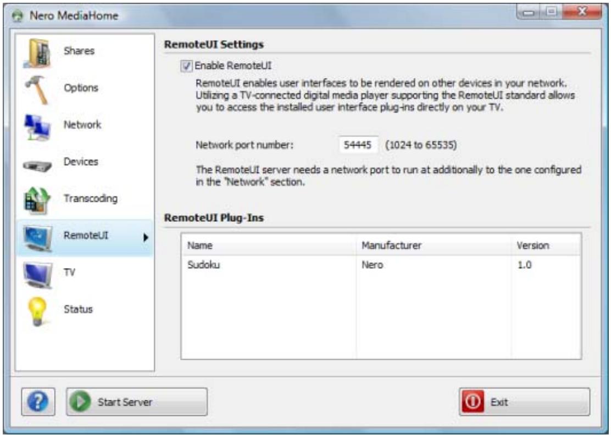Open the Network section label
The height and width of the screenshot is (435, 611).
tap(82, 125)
